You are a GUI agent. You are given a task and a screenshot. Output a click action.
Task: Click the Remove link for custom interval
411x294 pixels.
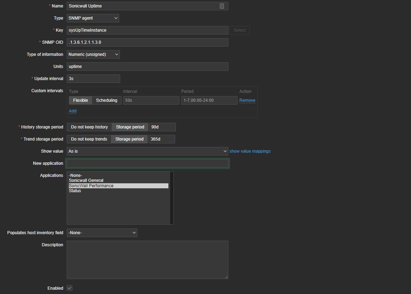pyautogui.click(x=247, y=100)
